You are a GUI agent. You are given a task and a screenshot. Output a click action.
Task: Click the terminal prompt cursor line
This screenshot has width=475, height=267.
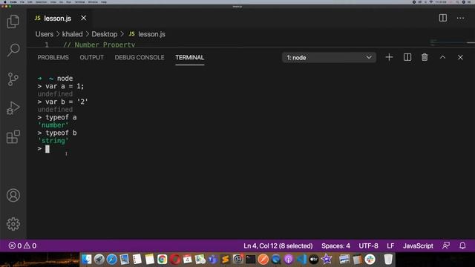coord(44,148)
